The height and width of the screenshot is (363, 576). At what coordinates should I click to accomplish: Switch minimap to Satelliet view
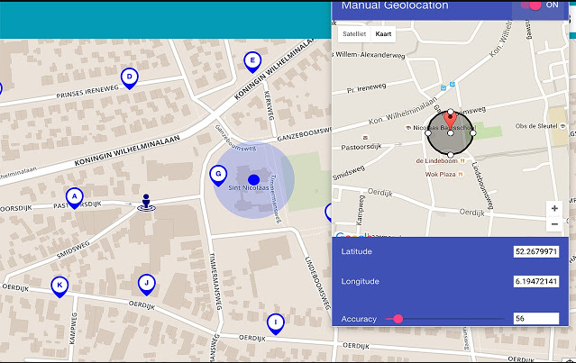tap(353, 33)
